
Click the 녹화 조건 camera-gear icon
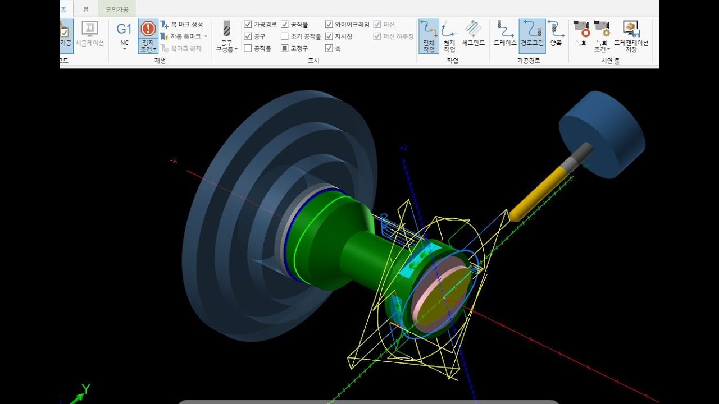(602, 29)
